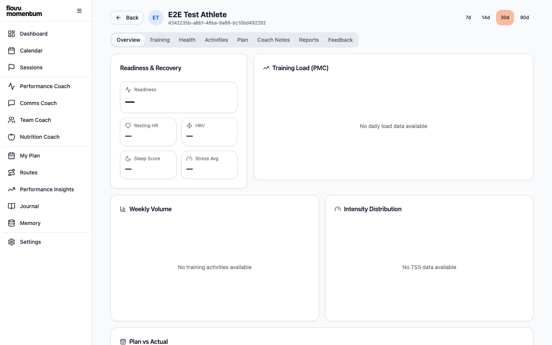This screenshot has width=552, height=345.
Task: Click the Sleep Score moon icon
Action: (128, 159)
